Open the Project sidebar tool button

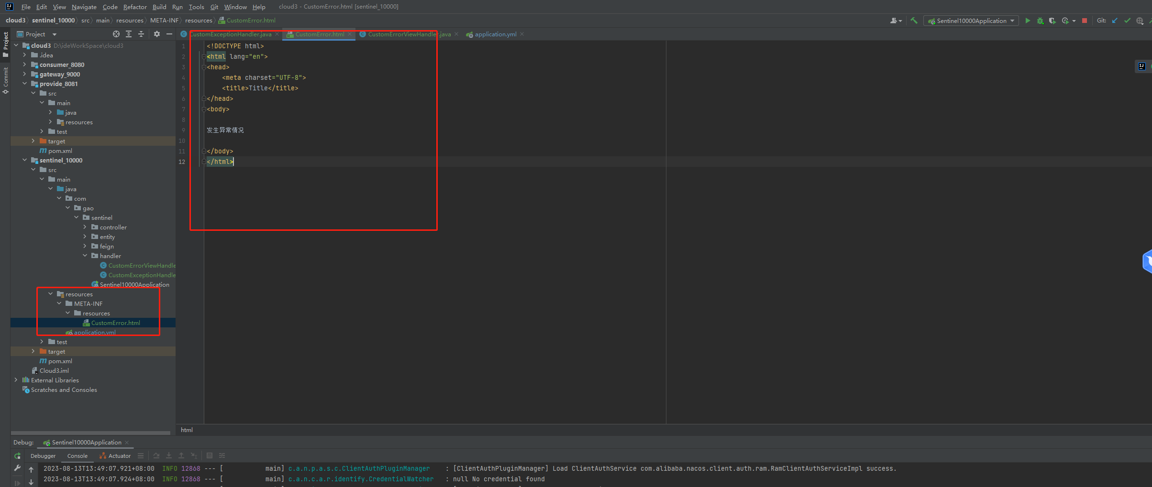[x=5, y=44]
